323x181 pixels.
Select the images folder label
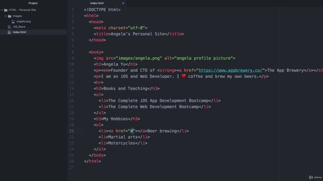(17, 16)
